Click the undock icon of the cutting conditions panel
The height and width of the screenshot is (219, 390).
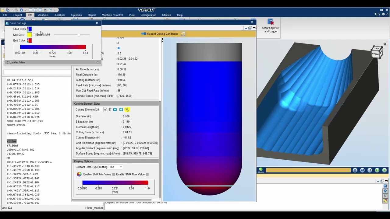(250, 28)
